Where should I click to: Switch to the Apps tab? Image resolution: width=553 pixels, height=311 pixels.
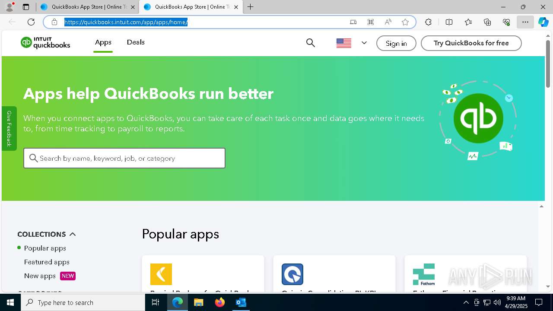tap(103, 42)
